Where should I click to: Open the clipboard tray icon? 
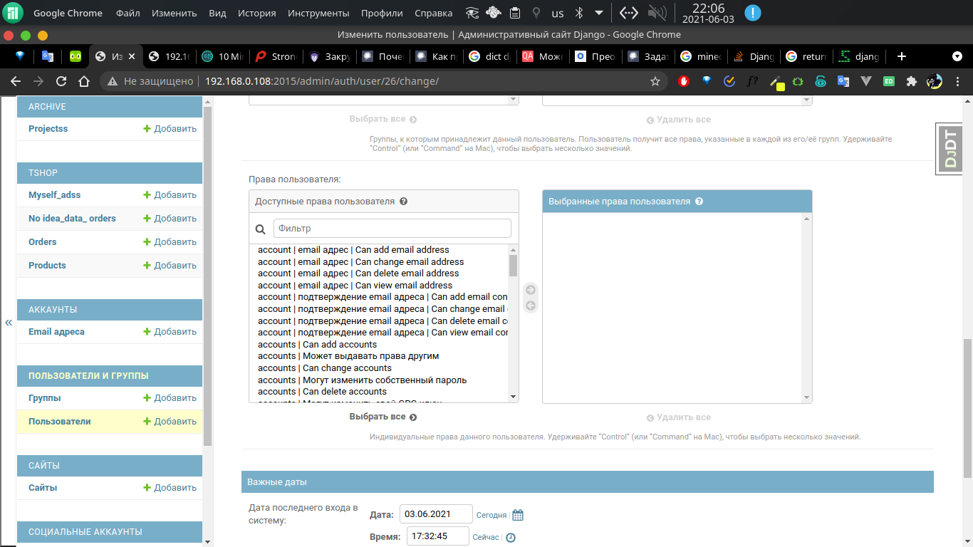(515, 13)
